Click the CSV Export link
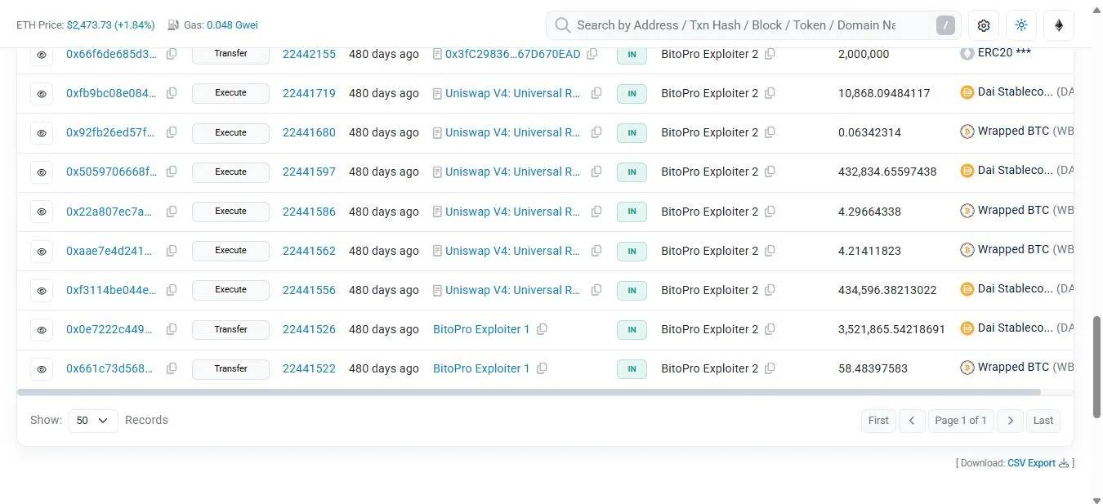 (1031, 463)
